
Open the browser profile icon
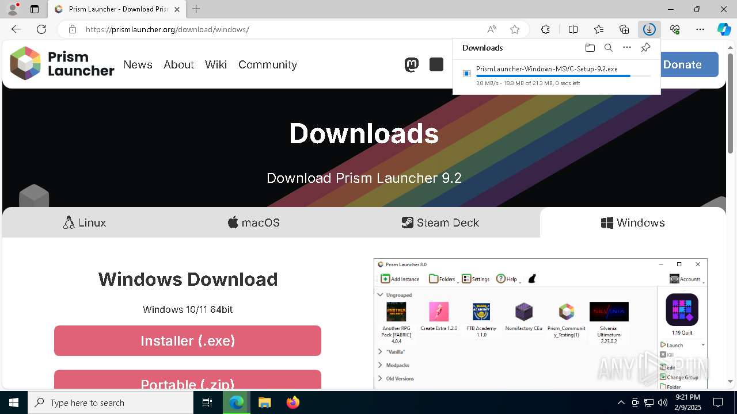click(12, 9)
